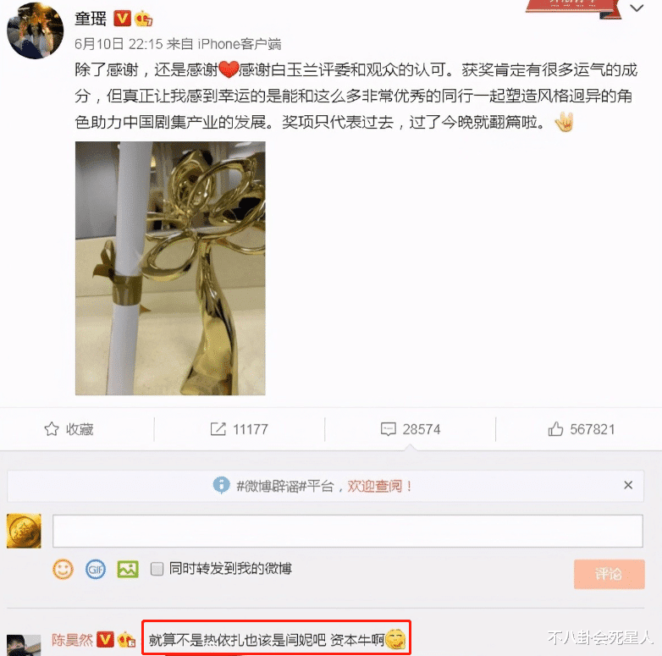This screenshot has height=656, width=662.
Task: Expand the post options chevron menu
Action: coord(637,8)
